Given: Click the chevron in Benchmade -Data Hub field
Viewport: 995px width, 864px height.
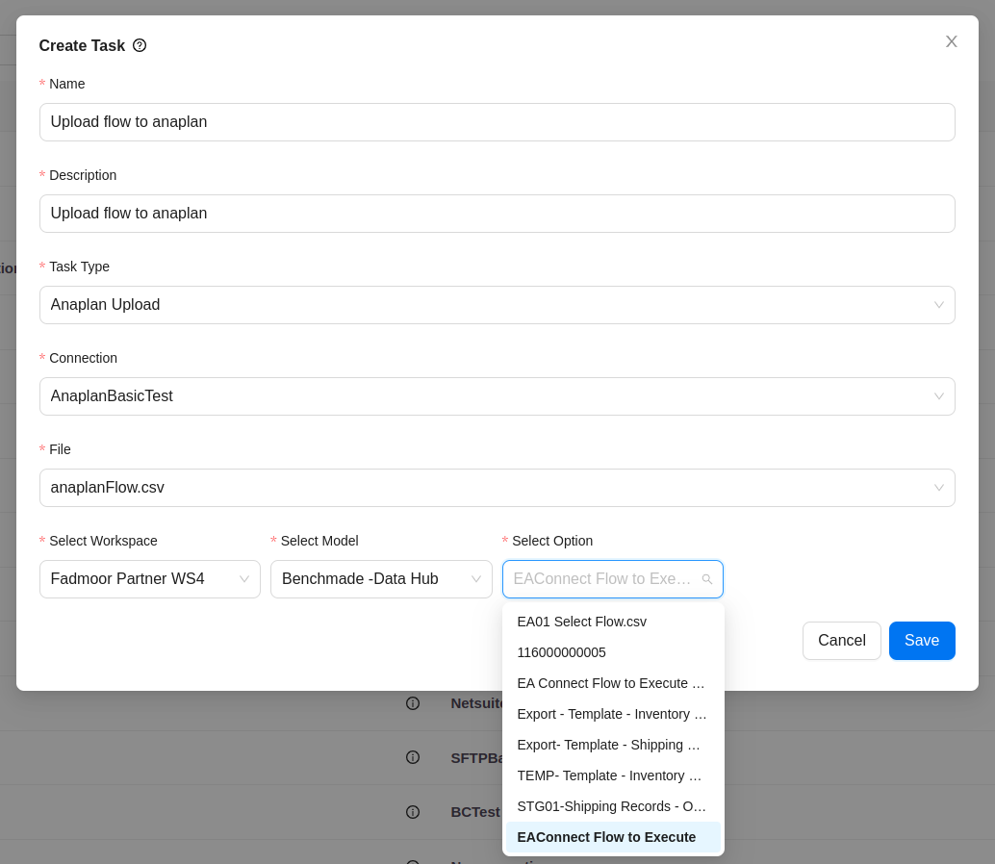Looking at the screenshot, I should coord(475,578).
